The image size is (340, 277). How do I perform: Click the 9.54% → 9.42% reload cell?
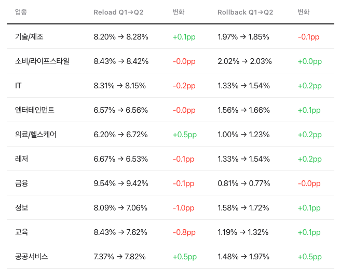[x=121, y=183]
